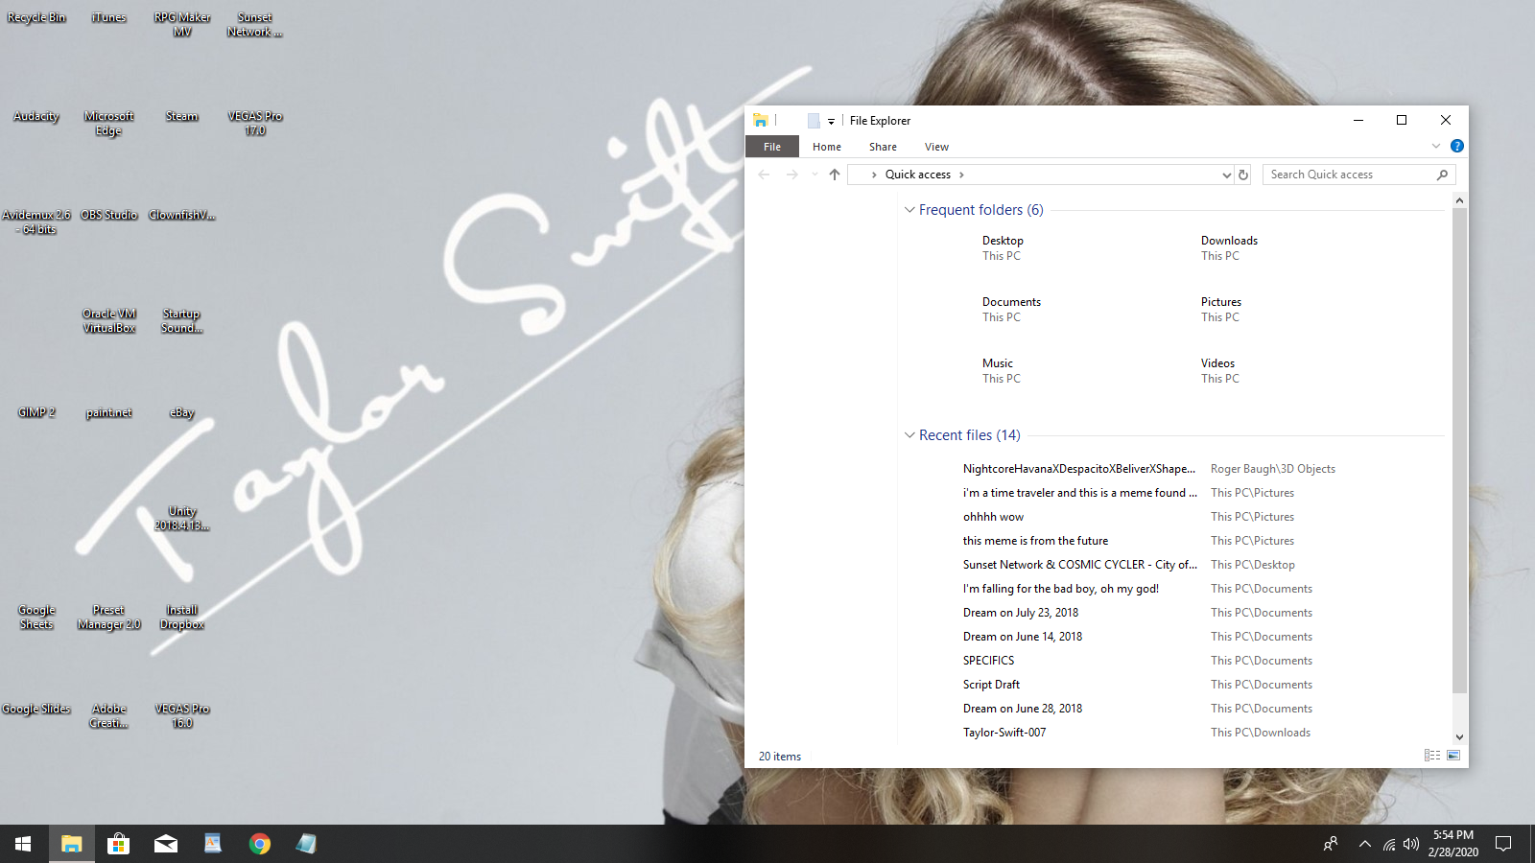Open the ClownfishV desktop shortcut
1535x863 pixels.
pyautogui.click(x=181, y=215)
